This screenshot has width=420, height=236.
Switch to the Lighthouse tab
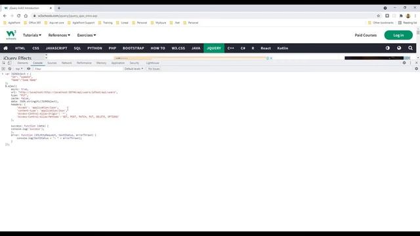pyautogui.click(x=153, y=63)
